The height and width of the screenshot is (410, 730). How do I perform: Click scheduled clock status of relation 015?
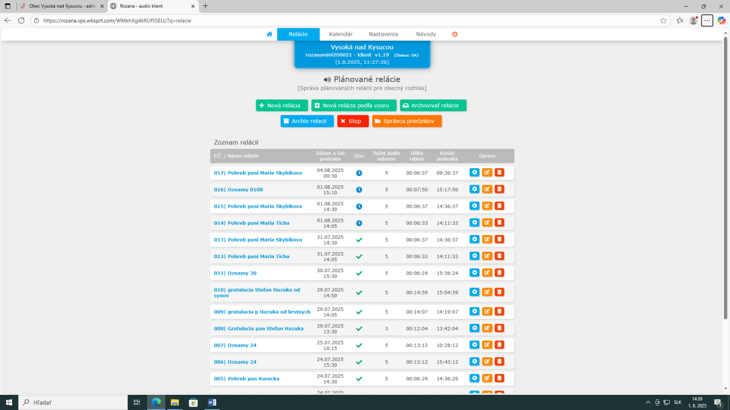point(359,207)
